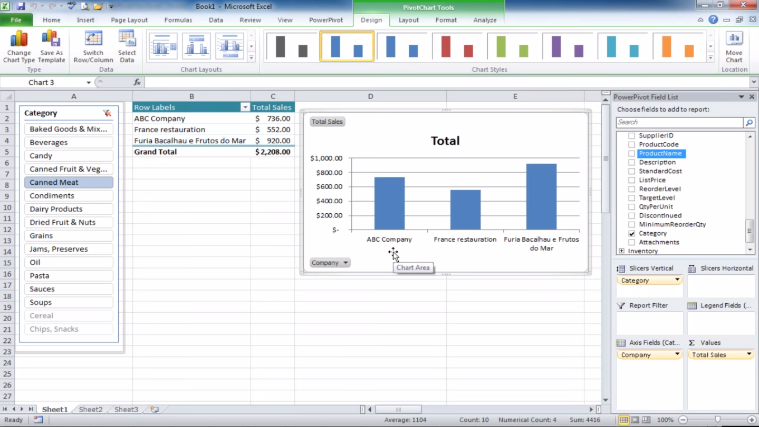Click the zoom out minus button

pyautogui.click(x=683, y=420)
